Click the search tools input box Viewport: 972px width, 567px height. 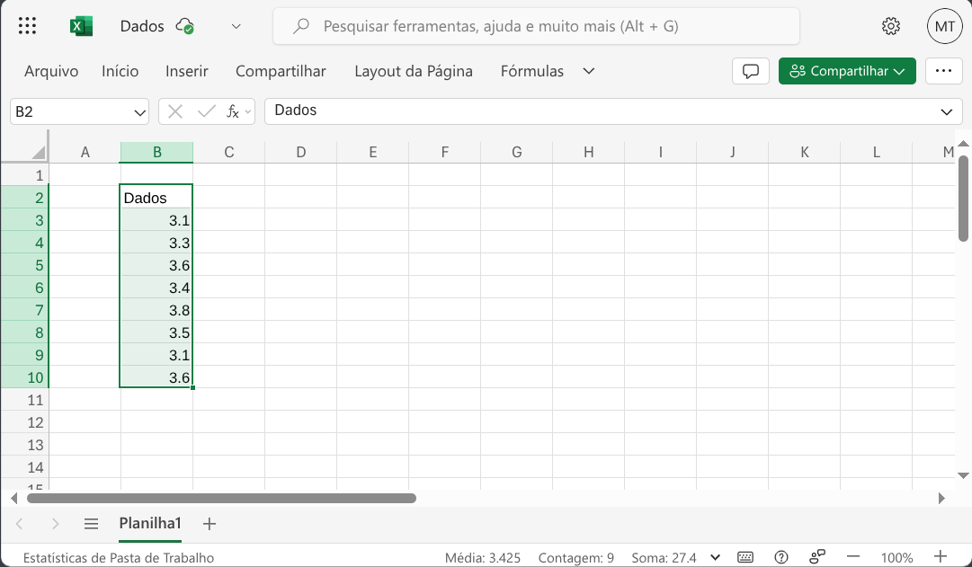click(x=536, y=26)
